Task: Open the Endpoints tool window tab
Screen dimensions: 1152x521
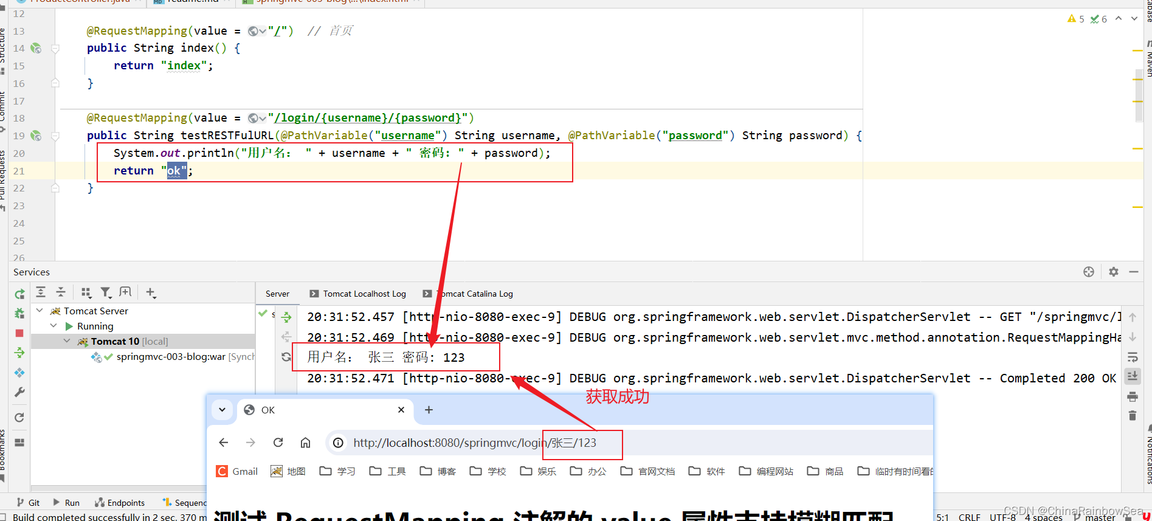Action: tap(120, 503)
